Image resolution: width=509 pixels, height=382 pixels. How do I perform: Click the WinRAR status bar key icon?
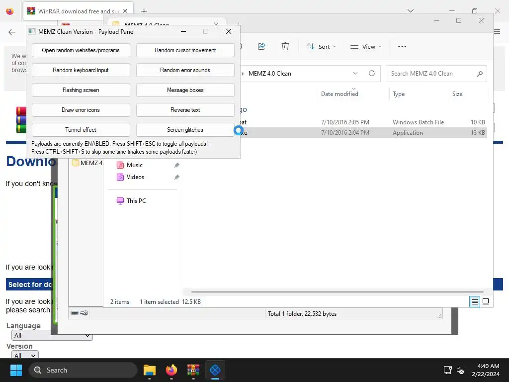coord(84,313)
